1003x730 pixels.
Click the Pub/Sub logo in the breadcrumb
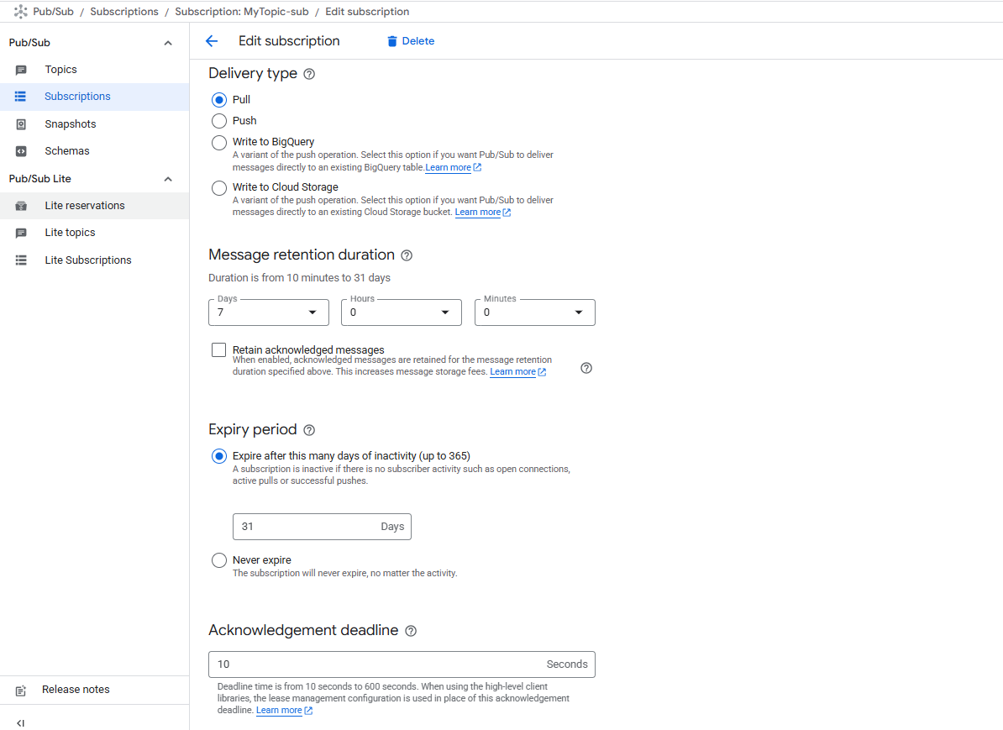click(x=21, y=12)
